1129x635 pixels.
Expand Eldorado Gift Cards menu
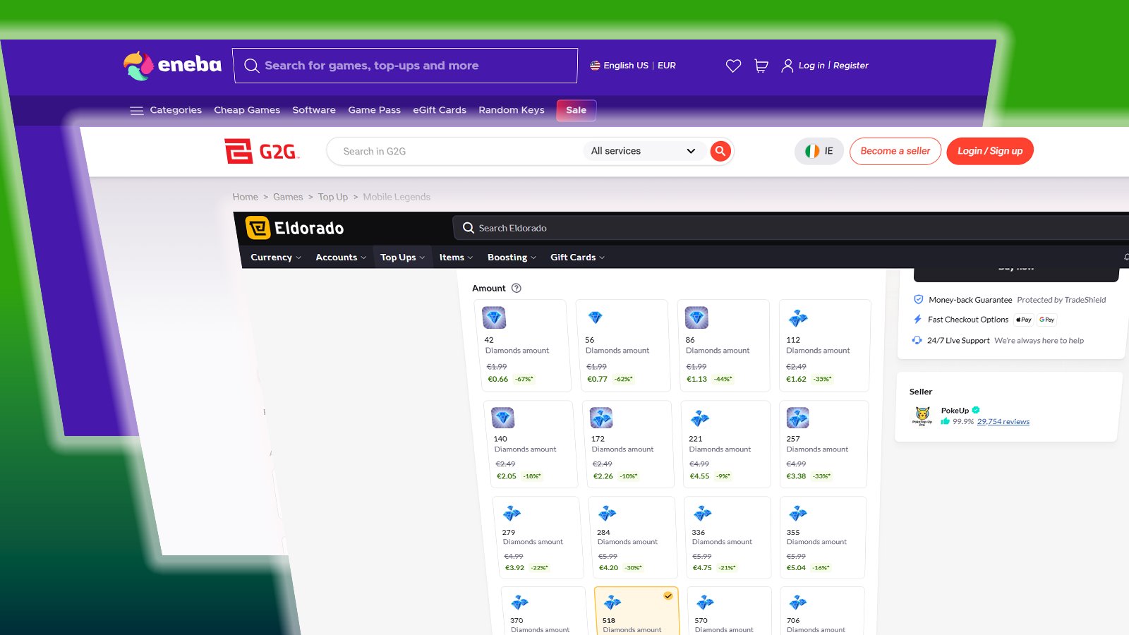coord(577,258)
